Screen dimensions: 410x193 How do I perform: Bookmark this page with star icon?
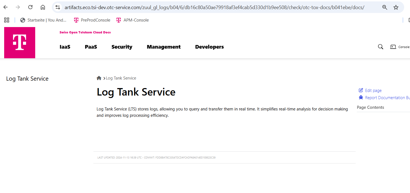[396, 7]
